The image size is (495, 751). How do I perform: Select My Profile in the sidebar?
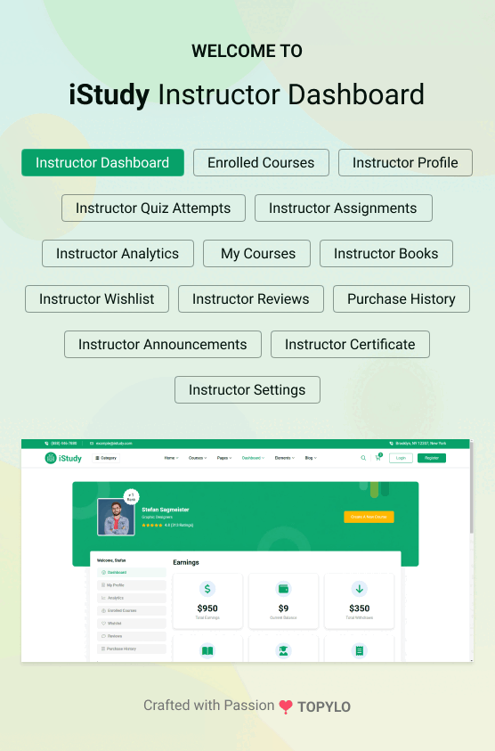pos(132,584)
